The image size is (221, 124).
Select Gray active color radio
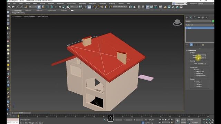tap(195, 70)
